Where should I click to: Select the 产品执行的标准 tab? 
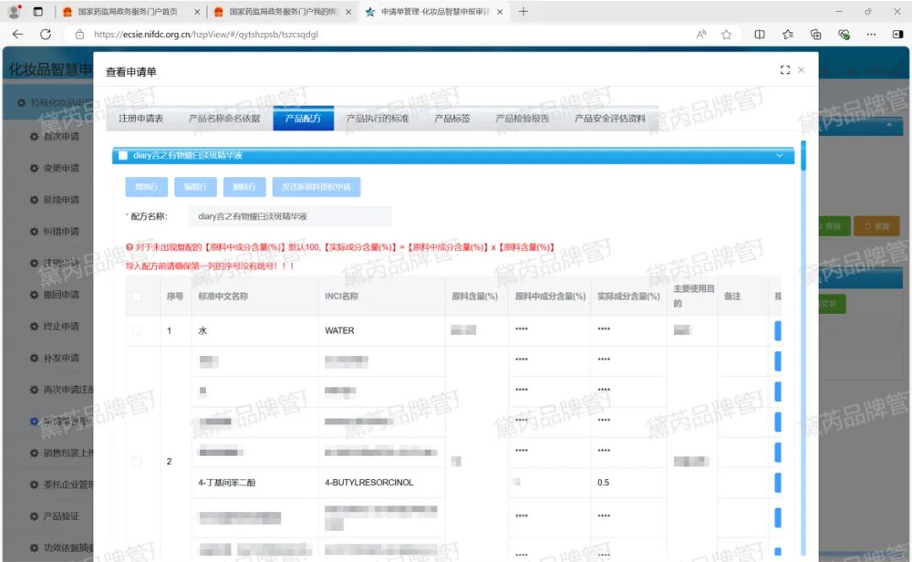(x=377, y=119)
